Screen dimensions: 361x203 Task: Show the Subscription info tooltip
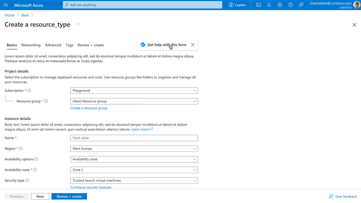click(x=29, y=90)
